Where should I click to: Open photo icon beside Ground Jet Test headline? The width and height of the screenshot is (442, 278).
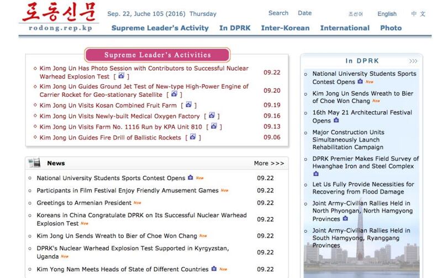click(174, 94)
